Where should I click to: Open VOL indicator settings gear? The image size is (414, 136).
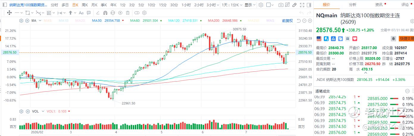[21, 111]
